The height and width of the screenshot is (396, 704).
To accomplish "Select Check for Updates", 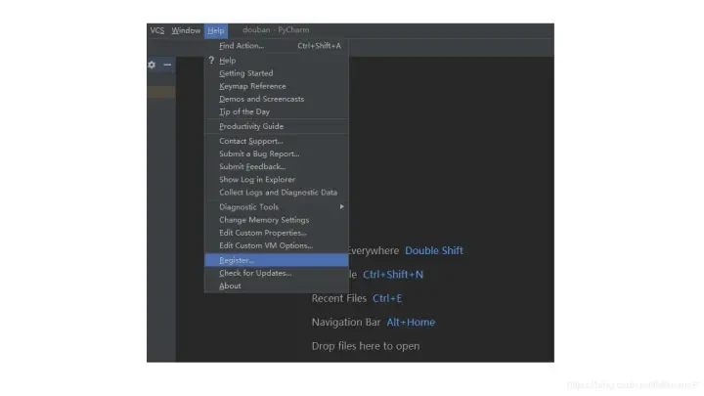I will tap(255, 273).
